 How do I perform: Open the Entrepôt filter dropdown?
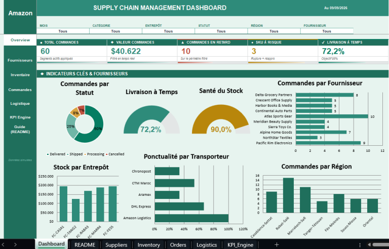(168, 31)
